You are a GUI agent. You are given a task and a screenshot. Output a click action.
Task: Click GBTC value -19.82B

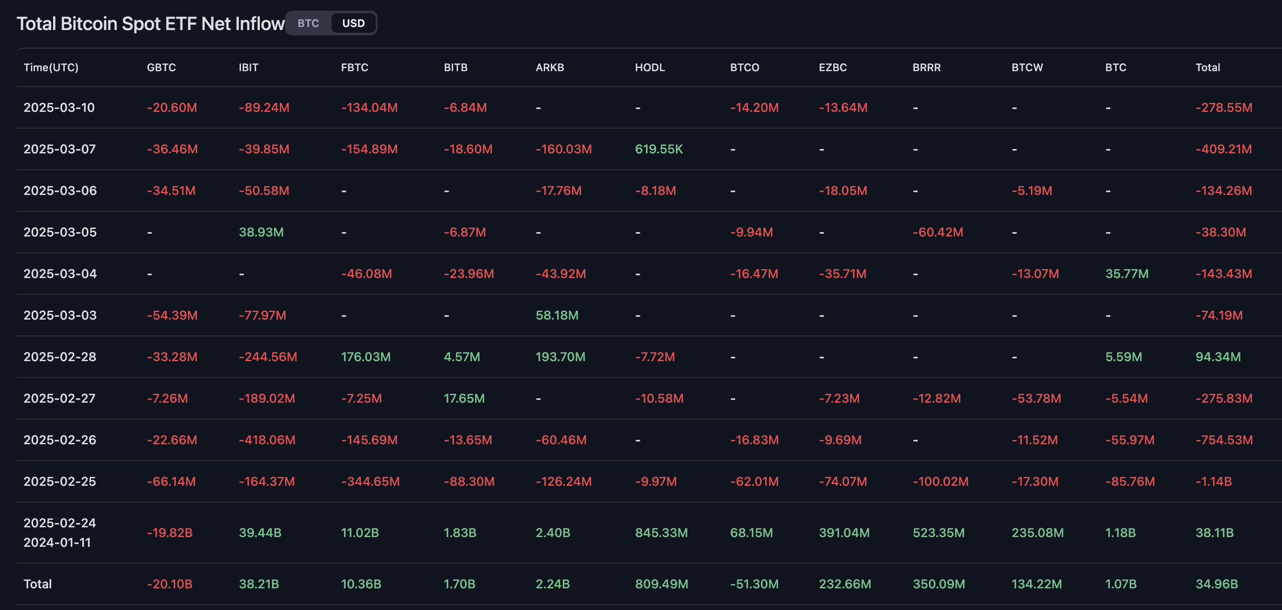(x=170, y=532)
